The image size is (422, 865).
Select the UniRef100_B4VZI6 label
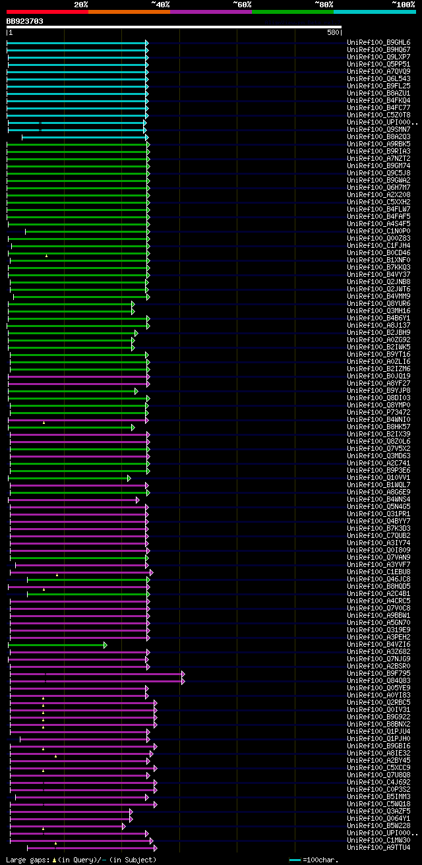click(x=378, y=644)
